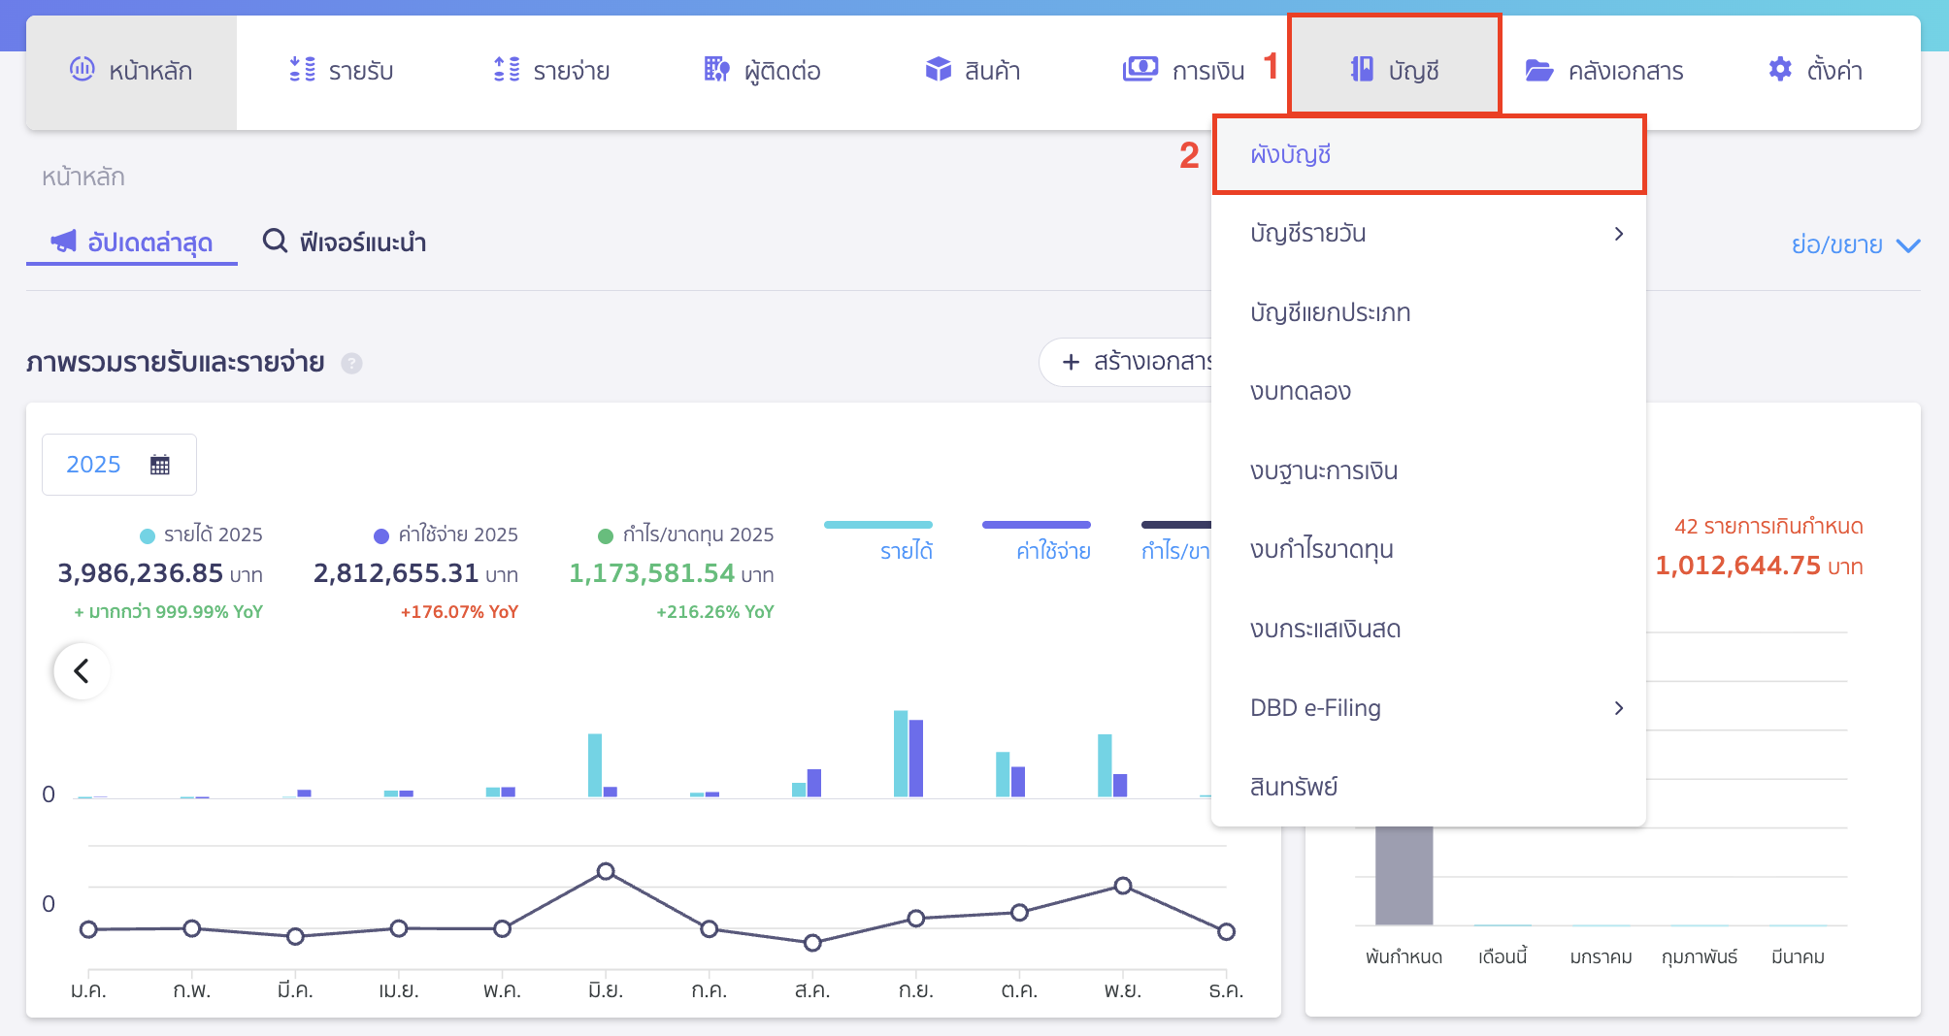Image resolution: width=1949 pixels, height=1036 pixels.
Task: Click the help question mark beside ภาพรวมรายรับและรายจ่าย
Action: click(352, 364)
